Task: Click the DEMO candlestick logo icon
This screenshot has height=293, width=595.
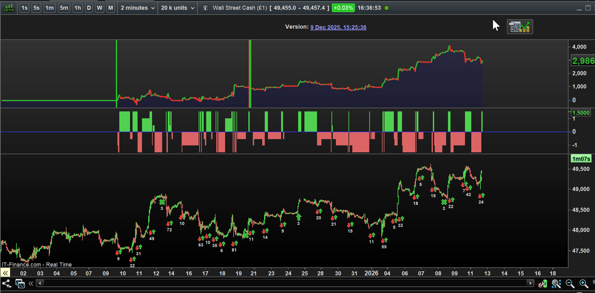Action: (x=9, y=8)
